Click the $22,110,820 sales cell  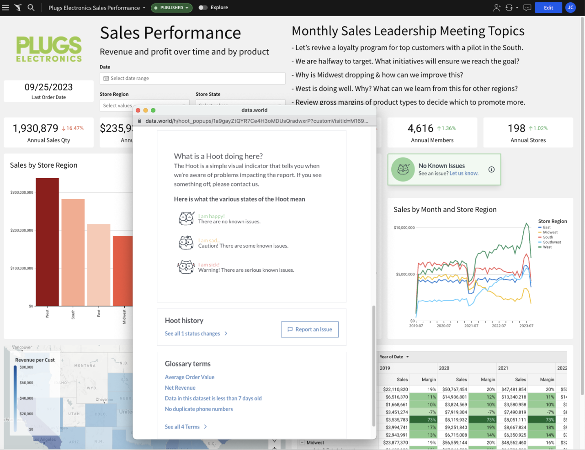(396, 390)
